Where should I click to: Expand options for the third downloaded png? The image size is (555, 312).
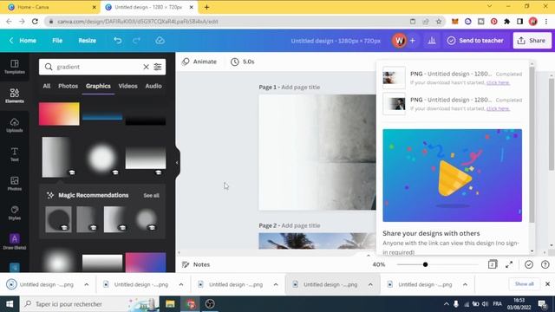coord(276,284)
